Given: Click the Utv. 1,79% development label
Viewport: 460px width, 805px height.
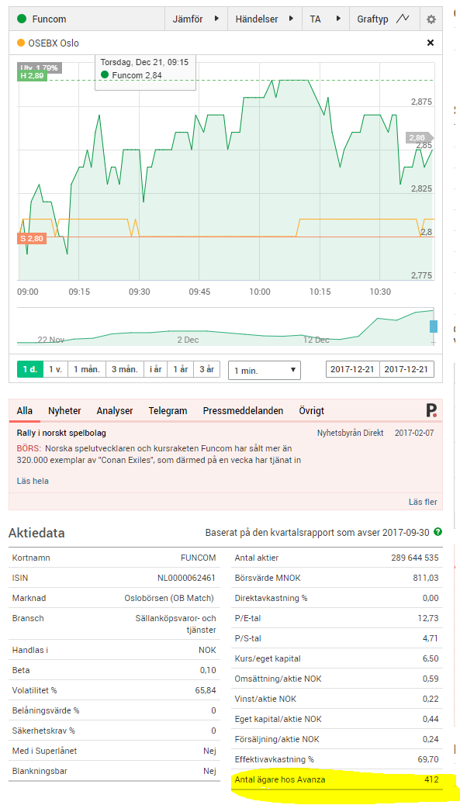Looking at the screenshot, I should (40, 67).
